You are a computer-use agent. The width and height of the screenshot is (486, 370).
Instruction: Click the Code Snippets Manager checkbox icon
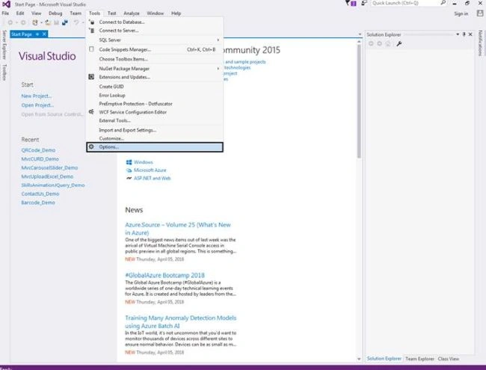(x=91, y=49)
